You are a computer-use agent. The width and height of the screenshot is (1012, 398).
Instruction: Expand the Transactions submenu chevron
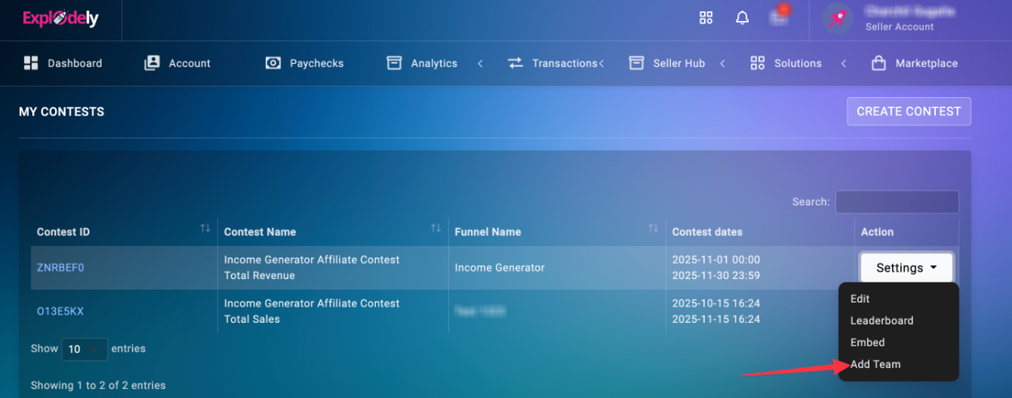601,63
